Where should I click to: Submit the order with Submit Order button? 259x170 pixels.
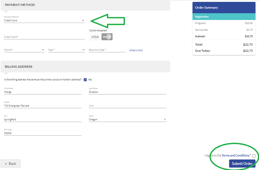tap(242, 164)
